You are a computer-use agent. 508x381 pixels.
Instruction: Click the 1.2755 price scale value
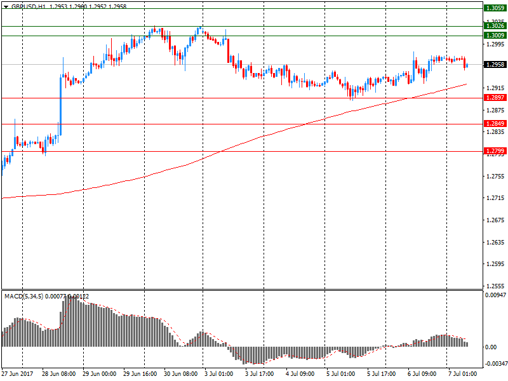click(495, 177)
